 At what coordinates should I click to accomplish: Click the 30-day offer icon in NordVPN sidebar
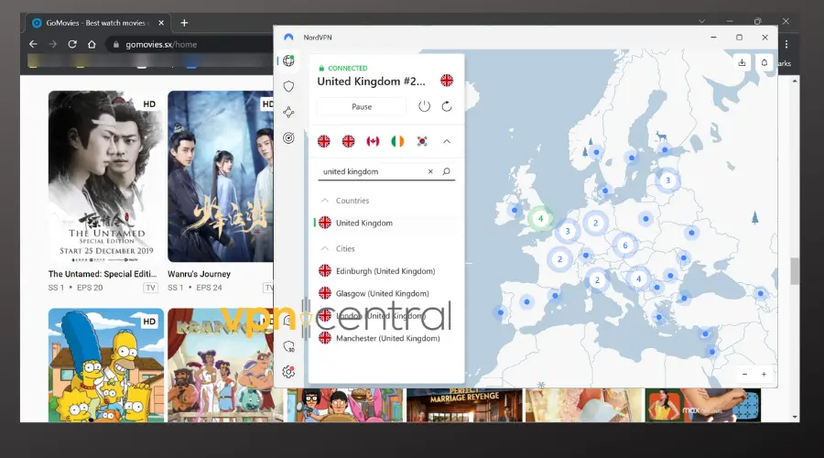(x=288, y=346)
